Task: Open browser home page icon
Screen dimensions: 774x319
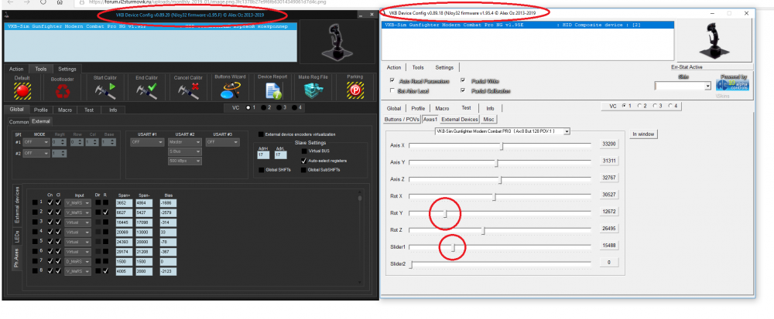Action: (x=60, y=2)
